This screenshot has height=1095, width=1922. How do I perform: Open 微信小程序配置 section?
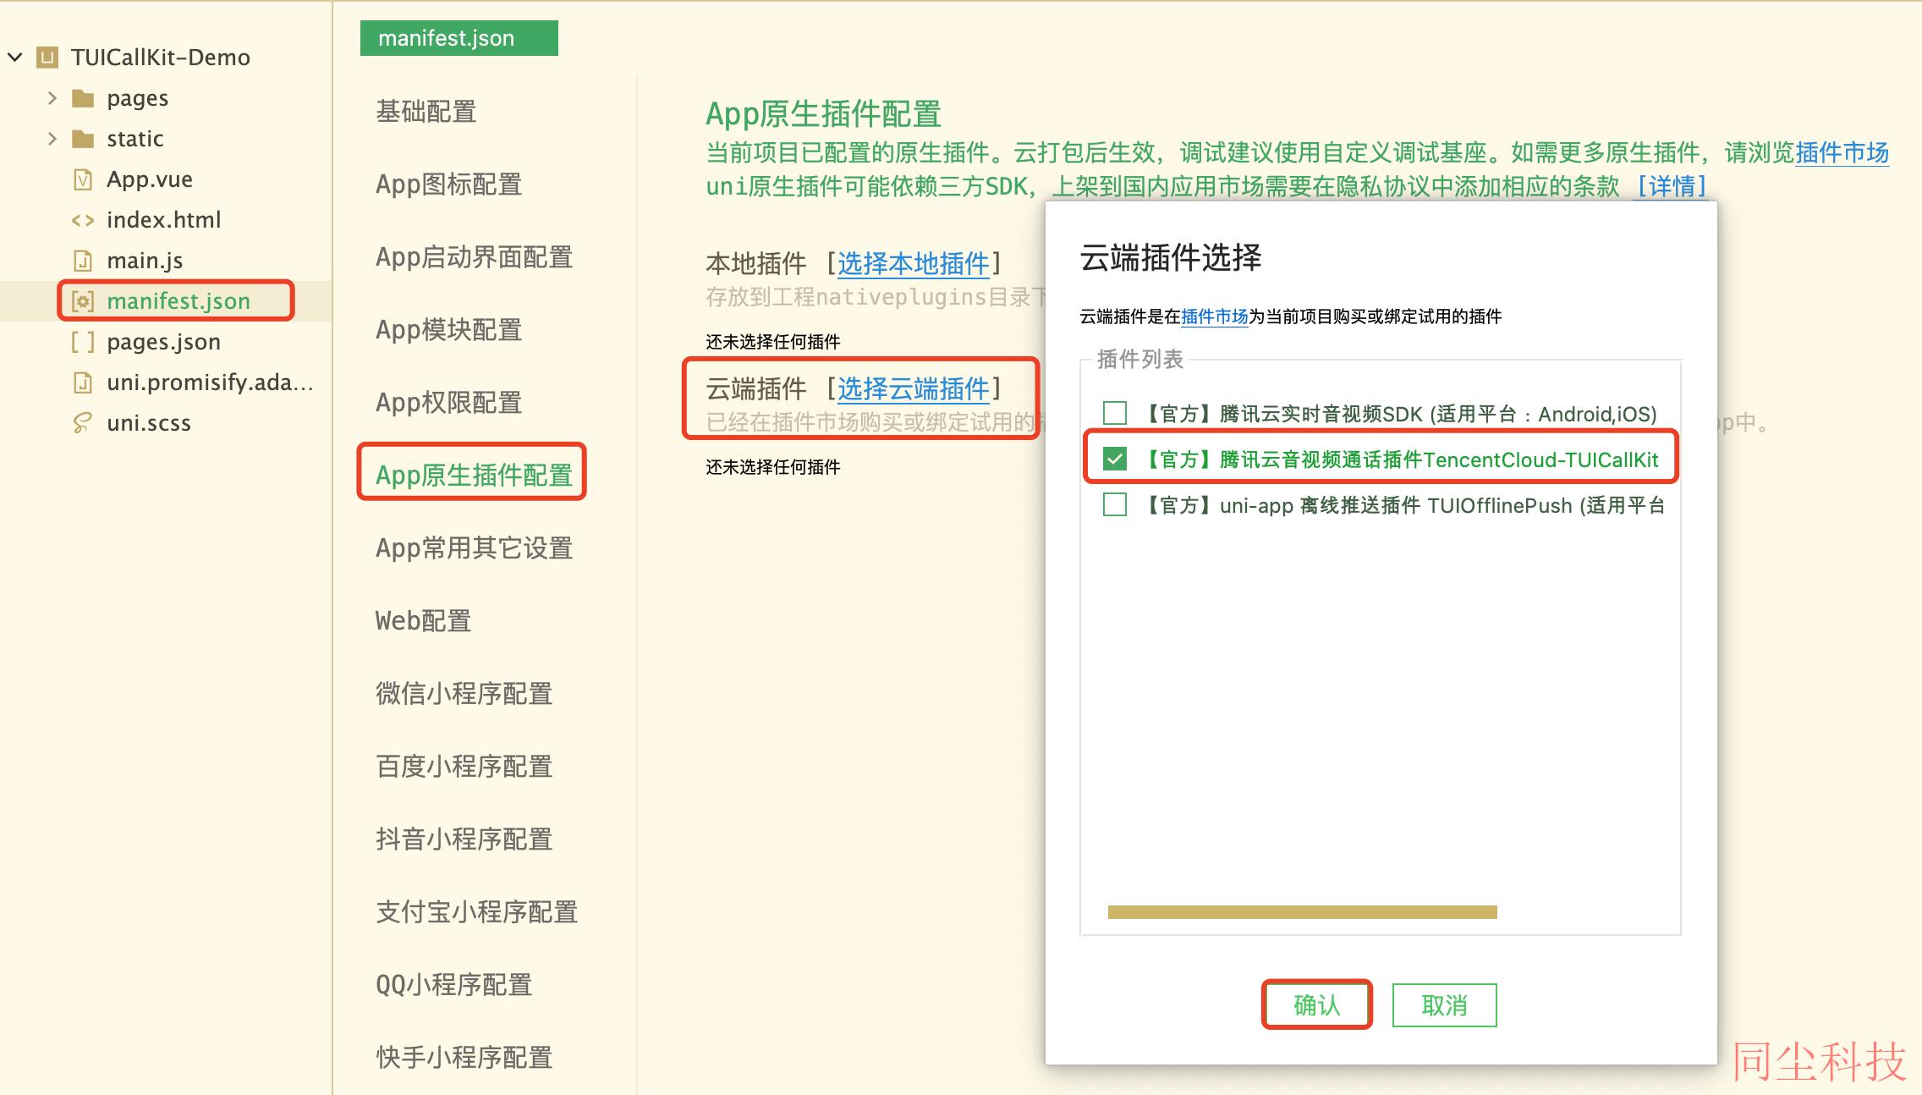coord(464,694)
